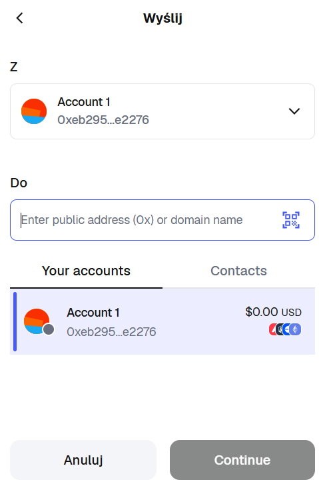Click the Anuluj button
The height and width of the screenshot is (484, 319).
(x=83, y=460)
